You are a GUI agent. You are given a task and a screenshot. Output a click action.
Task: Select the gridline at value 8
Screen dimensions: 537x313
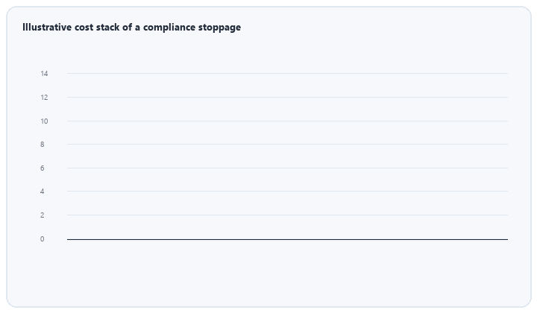tap(287, 144)
